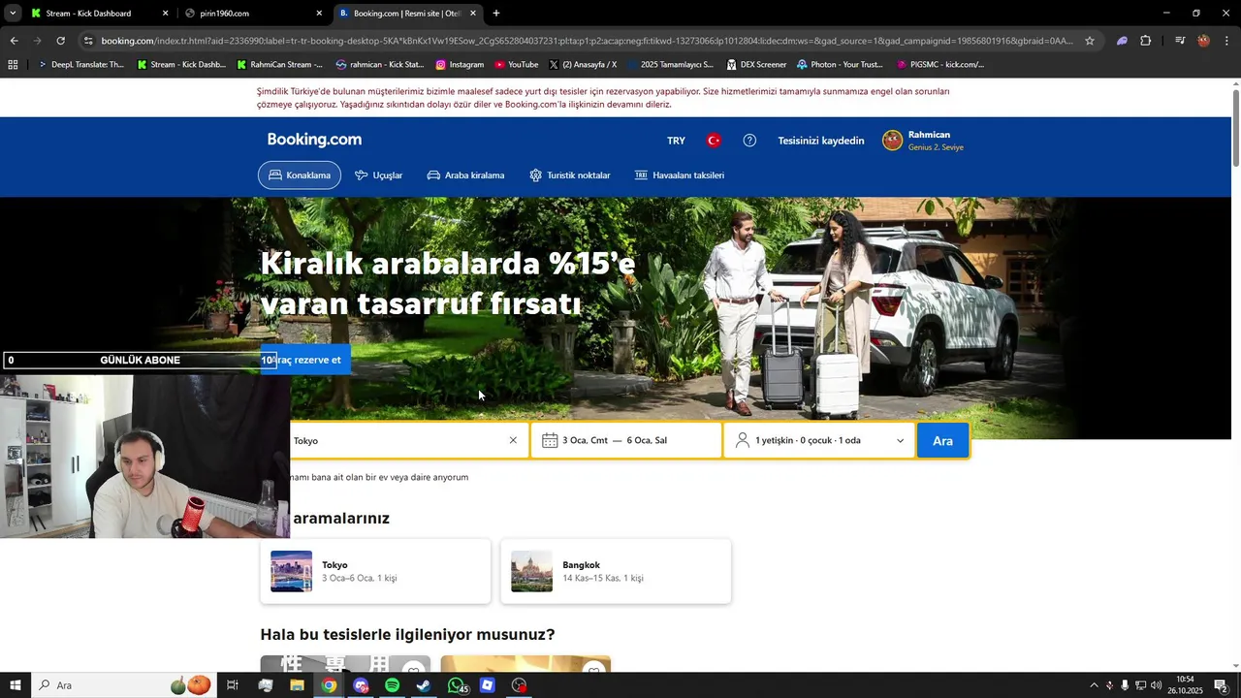Show hidden system tray icons
1241x698 pixels.
(1094, 685)
